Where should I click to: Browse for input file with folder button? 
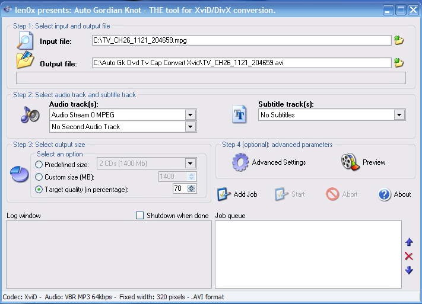[x=399, y=40]
